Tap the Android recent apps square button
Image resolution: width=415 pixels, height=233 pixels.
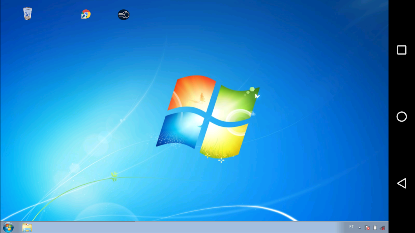click(x=402, y=50)
